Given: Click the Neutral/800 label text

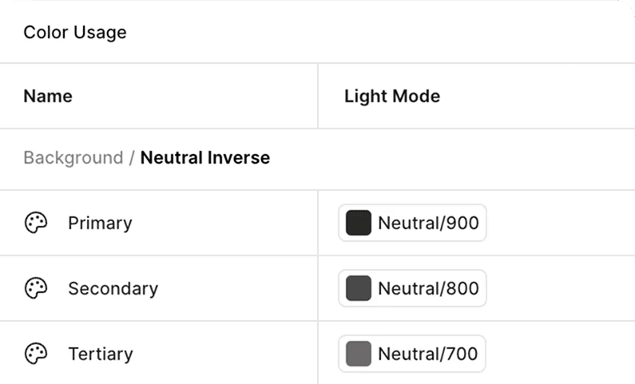Looking at the screenshot, I should [428, 288].
